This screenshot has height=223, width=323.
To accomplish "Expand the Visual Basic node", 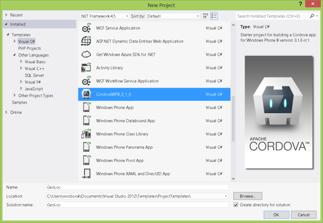I will [21, 62].
